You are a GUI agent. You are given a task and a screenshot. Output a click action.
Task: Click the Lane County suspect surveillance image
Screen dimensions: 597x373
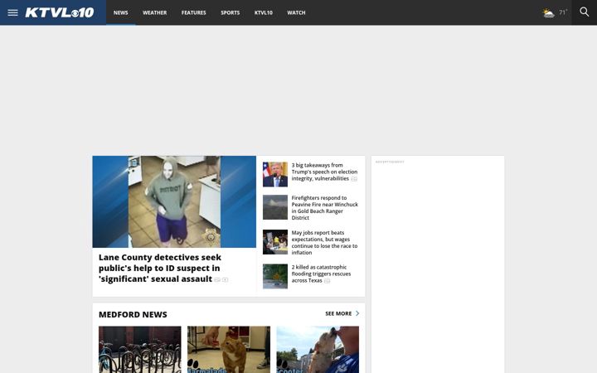174,201
